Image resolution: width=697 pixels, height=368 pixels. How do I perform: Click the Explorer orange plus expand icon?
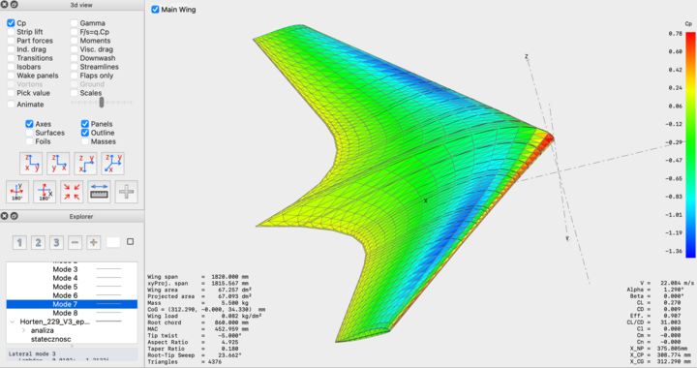pos(93,242)
